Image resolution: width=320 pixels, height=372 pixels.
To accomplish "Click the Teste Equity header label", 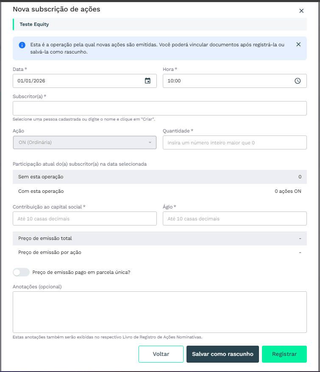I will pyautogui.click(x=34, y=24).
